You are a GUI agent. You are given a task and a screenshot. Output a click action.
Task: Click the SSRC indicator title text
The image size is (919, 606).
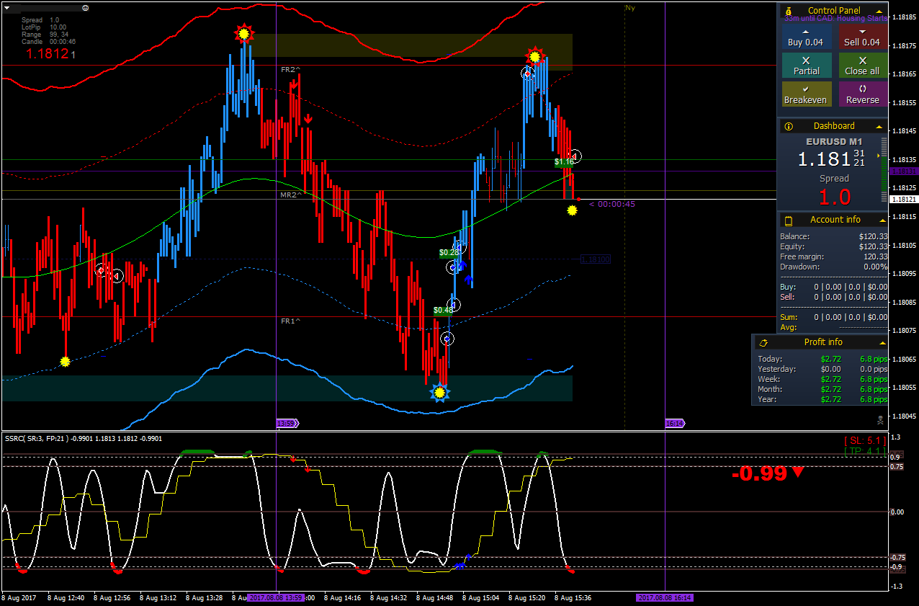[x=84, y=438]
